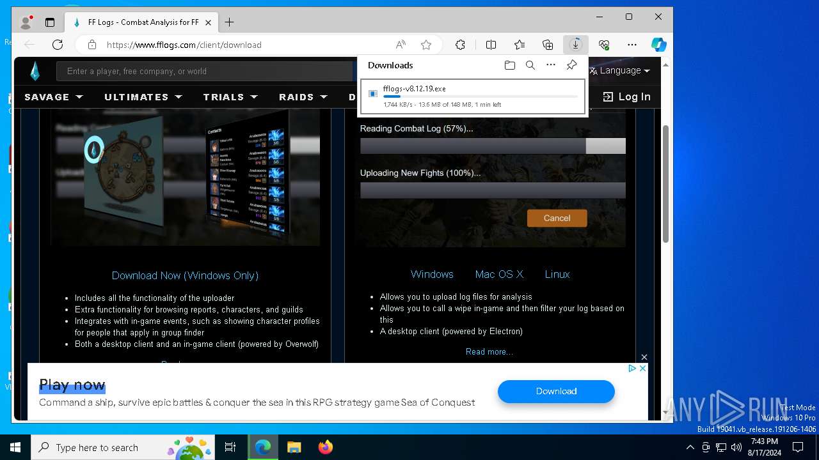Viewport: 819px width, 460px height.
Task: Open Edge Settings and more menu
Action: 632,45
